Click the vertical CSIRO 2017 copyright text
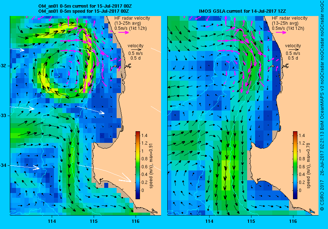328x229 pixels. (322, 106)
